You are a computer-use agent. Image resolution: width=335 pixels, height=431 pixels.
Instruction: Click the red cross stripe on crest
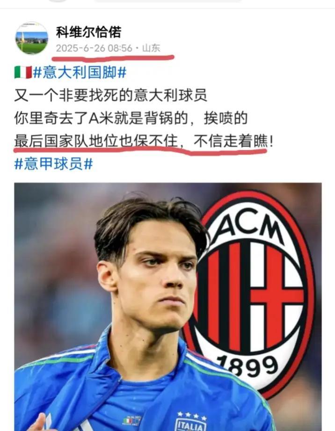275,297
